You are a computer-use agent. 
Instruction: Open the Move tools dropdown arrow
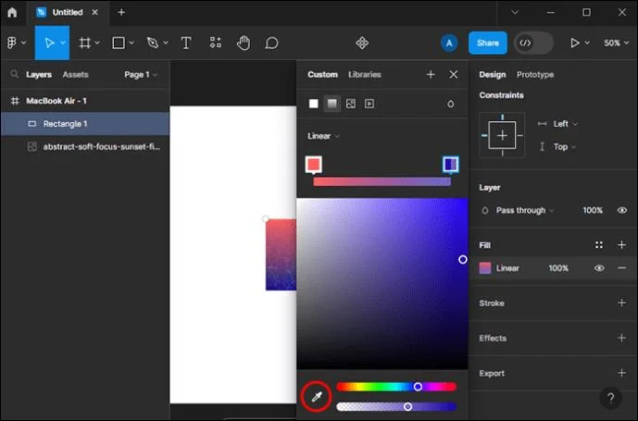63,43
